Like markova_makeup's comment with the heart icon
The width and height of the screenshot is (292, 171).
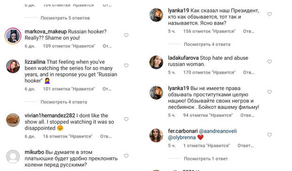point(126,35)
